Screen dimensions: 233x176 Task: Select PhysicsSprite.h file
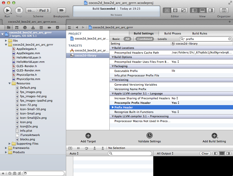pos(27,75)
